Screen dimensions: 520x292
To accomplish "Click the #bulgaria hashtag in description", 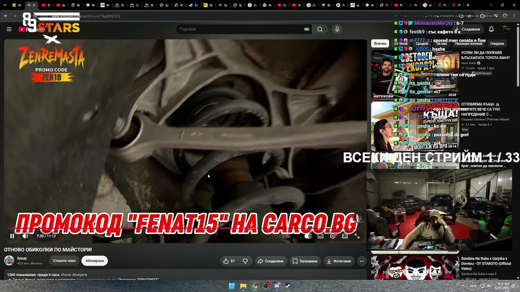I will click(x=80, y=275).
